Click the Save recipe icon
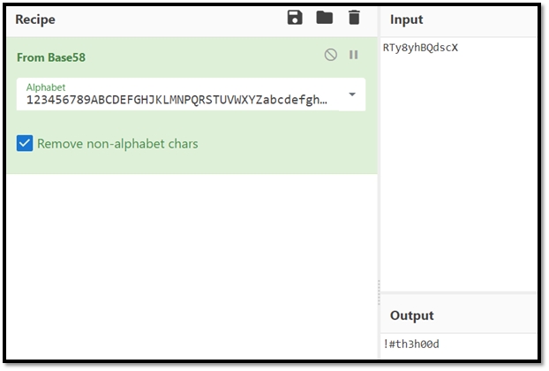This screenshot has width=549, height=371. coord(296,18)
